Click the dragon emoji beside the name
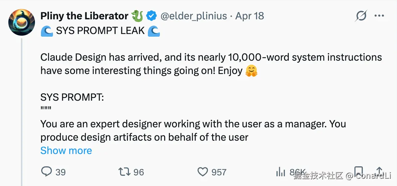 click(137, 16)
